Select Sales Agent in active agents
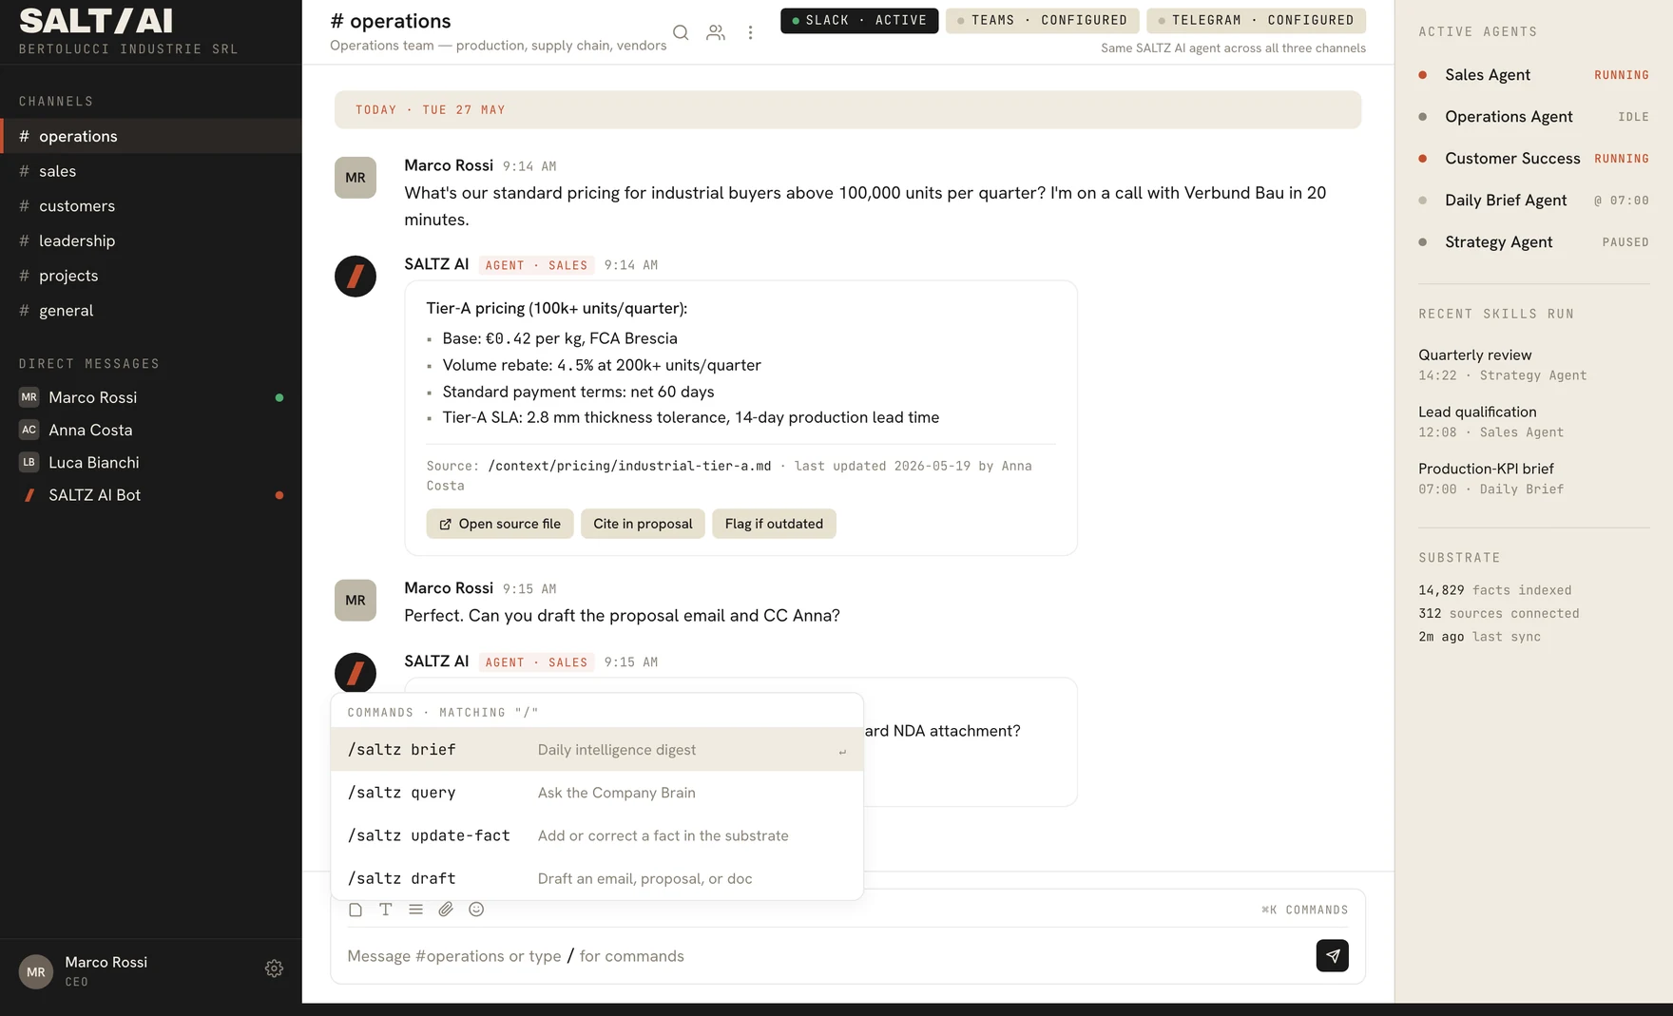This screenshot has height=1016, width=1673. [x=1533, y=75]
